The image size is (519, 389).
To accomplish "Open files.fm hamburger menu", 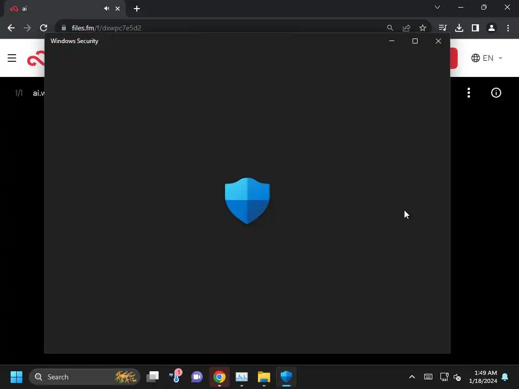I will pos(12,58).
